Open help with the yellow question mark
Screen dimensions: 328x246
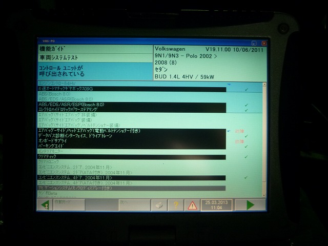point(176,205)
